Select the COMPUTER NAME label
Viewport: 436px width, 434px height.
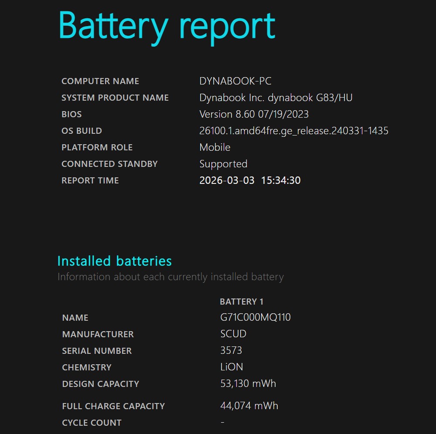pos(100,81)
